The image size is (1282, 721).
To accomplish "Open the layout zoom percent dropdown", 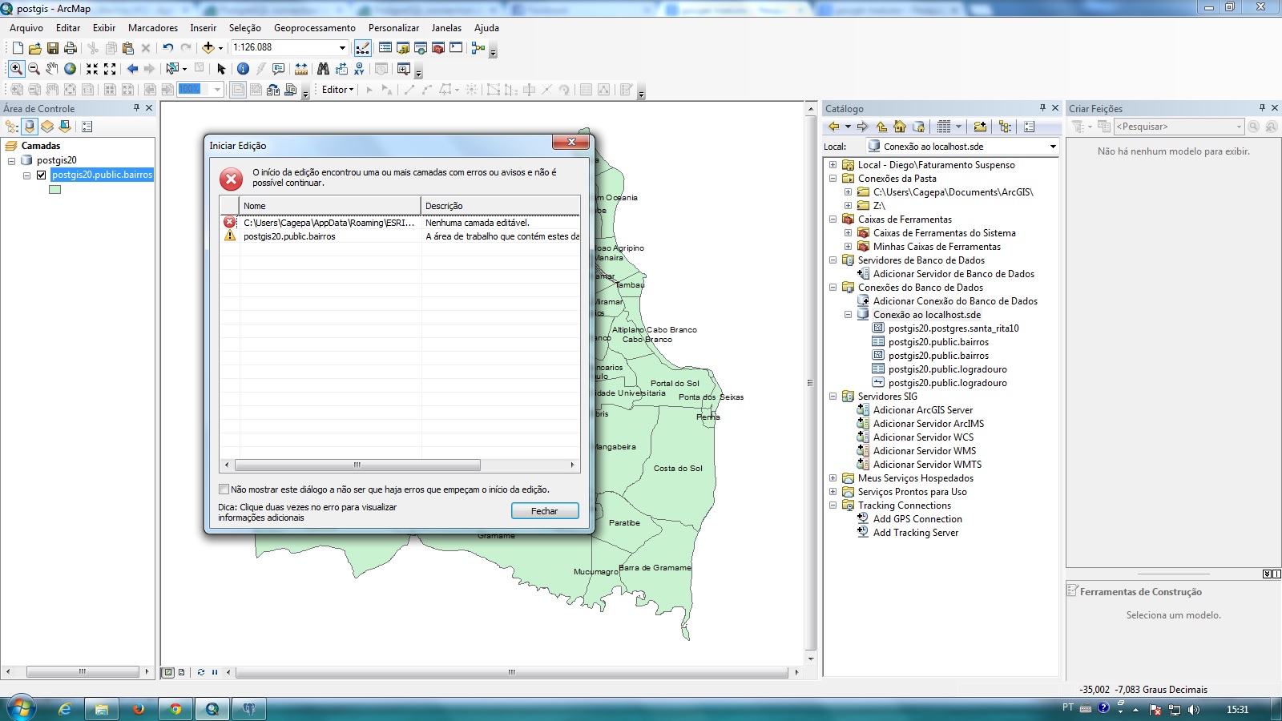I will coord(217,90).
